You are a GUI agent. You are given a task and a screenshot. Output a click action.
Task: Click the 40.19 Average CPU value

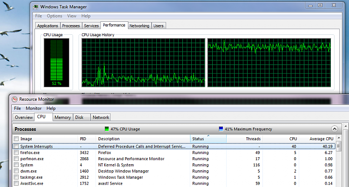[x=328, y=147]
